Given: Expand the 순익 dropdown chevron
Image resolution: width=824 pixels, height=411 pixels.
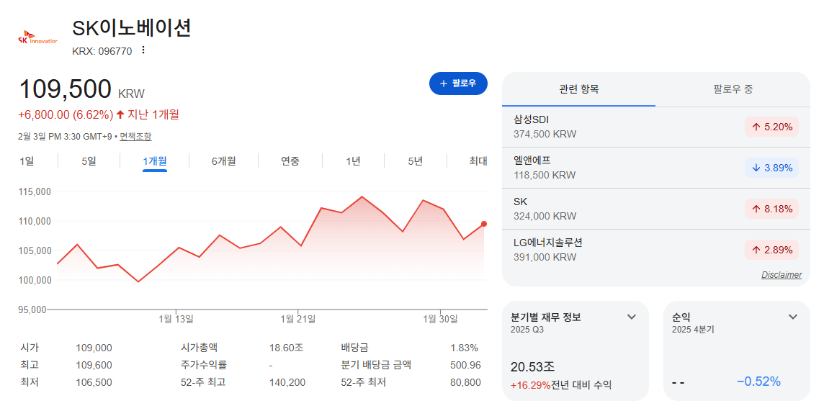Looking at the screenshot, I should 793,317.
